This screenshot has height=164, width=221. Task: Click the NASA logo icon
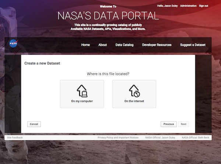(14, 44)
